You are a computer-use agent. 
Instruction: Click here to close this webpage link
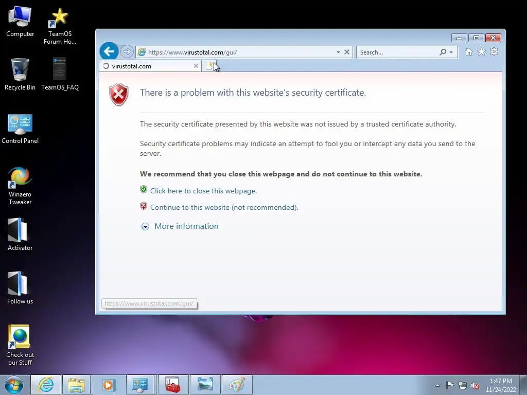coord(203,191)
